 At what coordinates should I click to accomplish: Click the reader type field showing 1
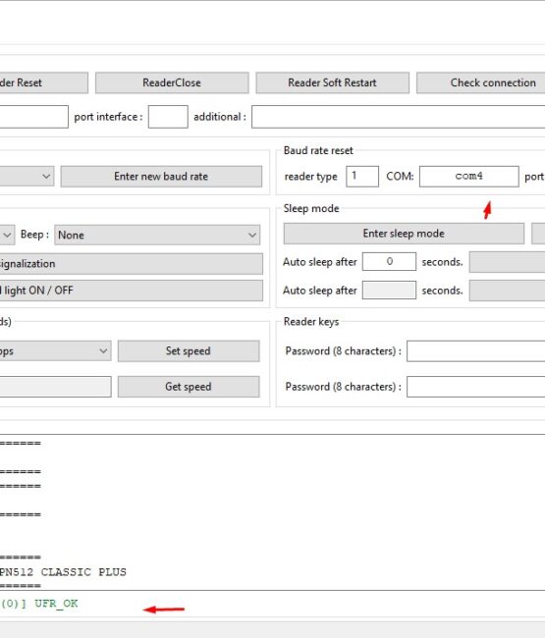362,176
